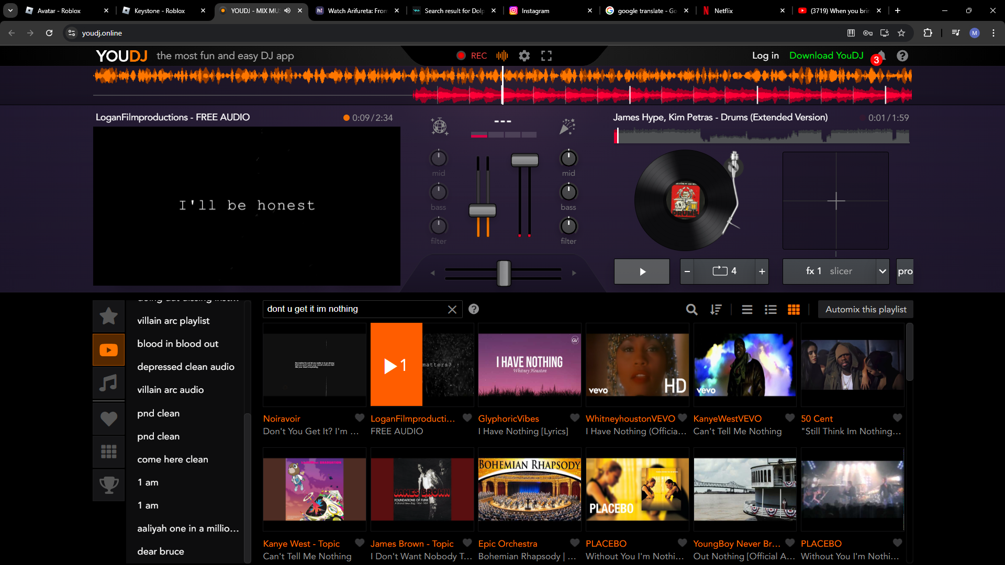
Task: Click Automix this playlist button
Action: [866, 309]
